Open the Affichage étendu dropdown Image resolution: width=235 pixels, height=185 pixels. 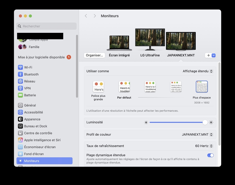pos(197,71)
